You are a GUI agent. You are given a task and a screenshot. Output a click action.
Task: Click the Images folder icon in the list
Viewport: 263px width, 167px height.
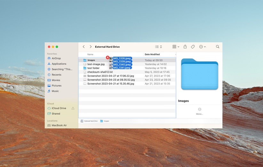click(85, 60)
